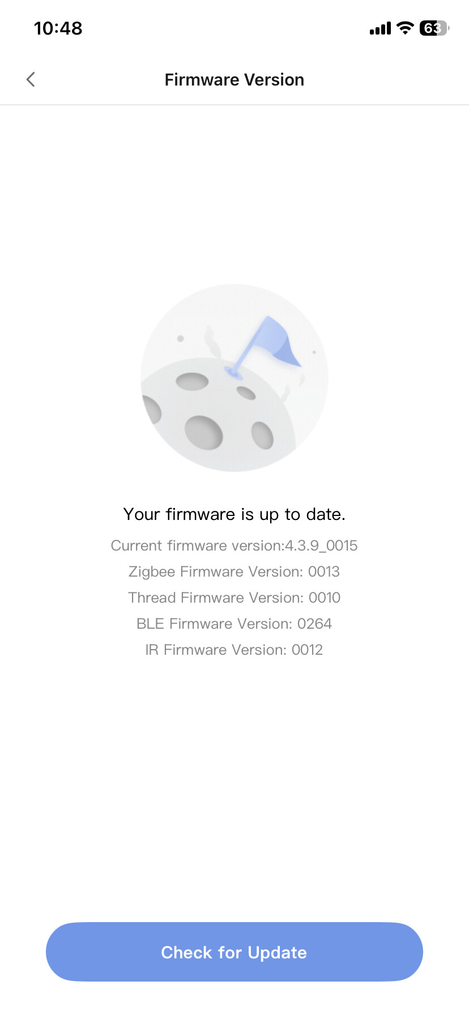Tap the small gray dot left of the flag
Viewport: 469px width, 1015px height.
tap(180, 338)
